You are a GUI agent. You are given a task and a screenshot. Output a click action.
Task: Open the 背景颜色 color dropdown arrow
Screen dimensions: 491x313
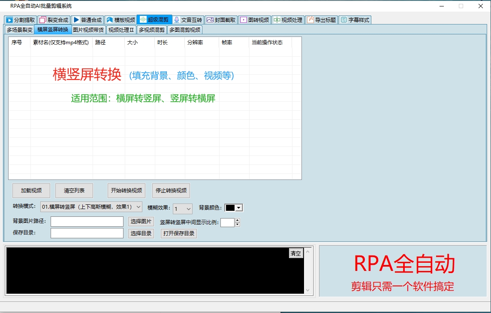click(x=238, y=207)
